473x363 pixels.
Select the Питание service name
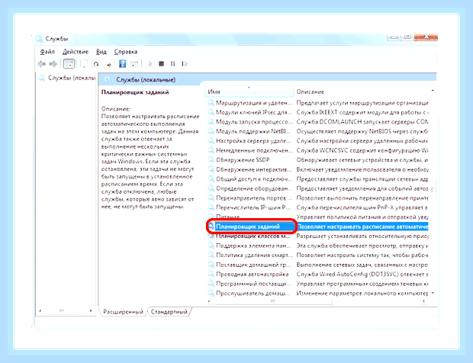(x=228, y=217)
